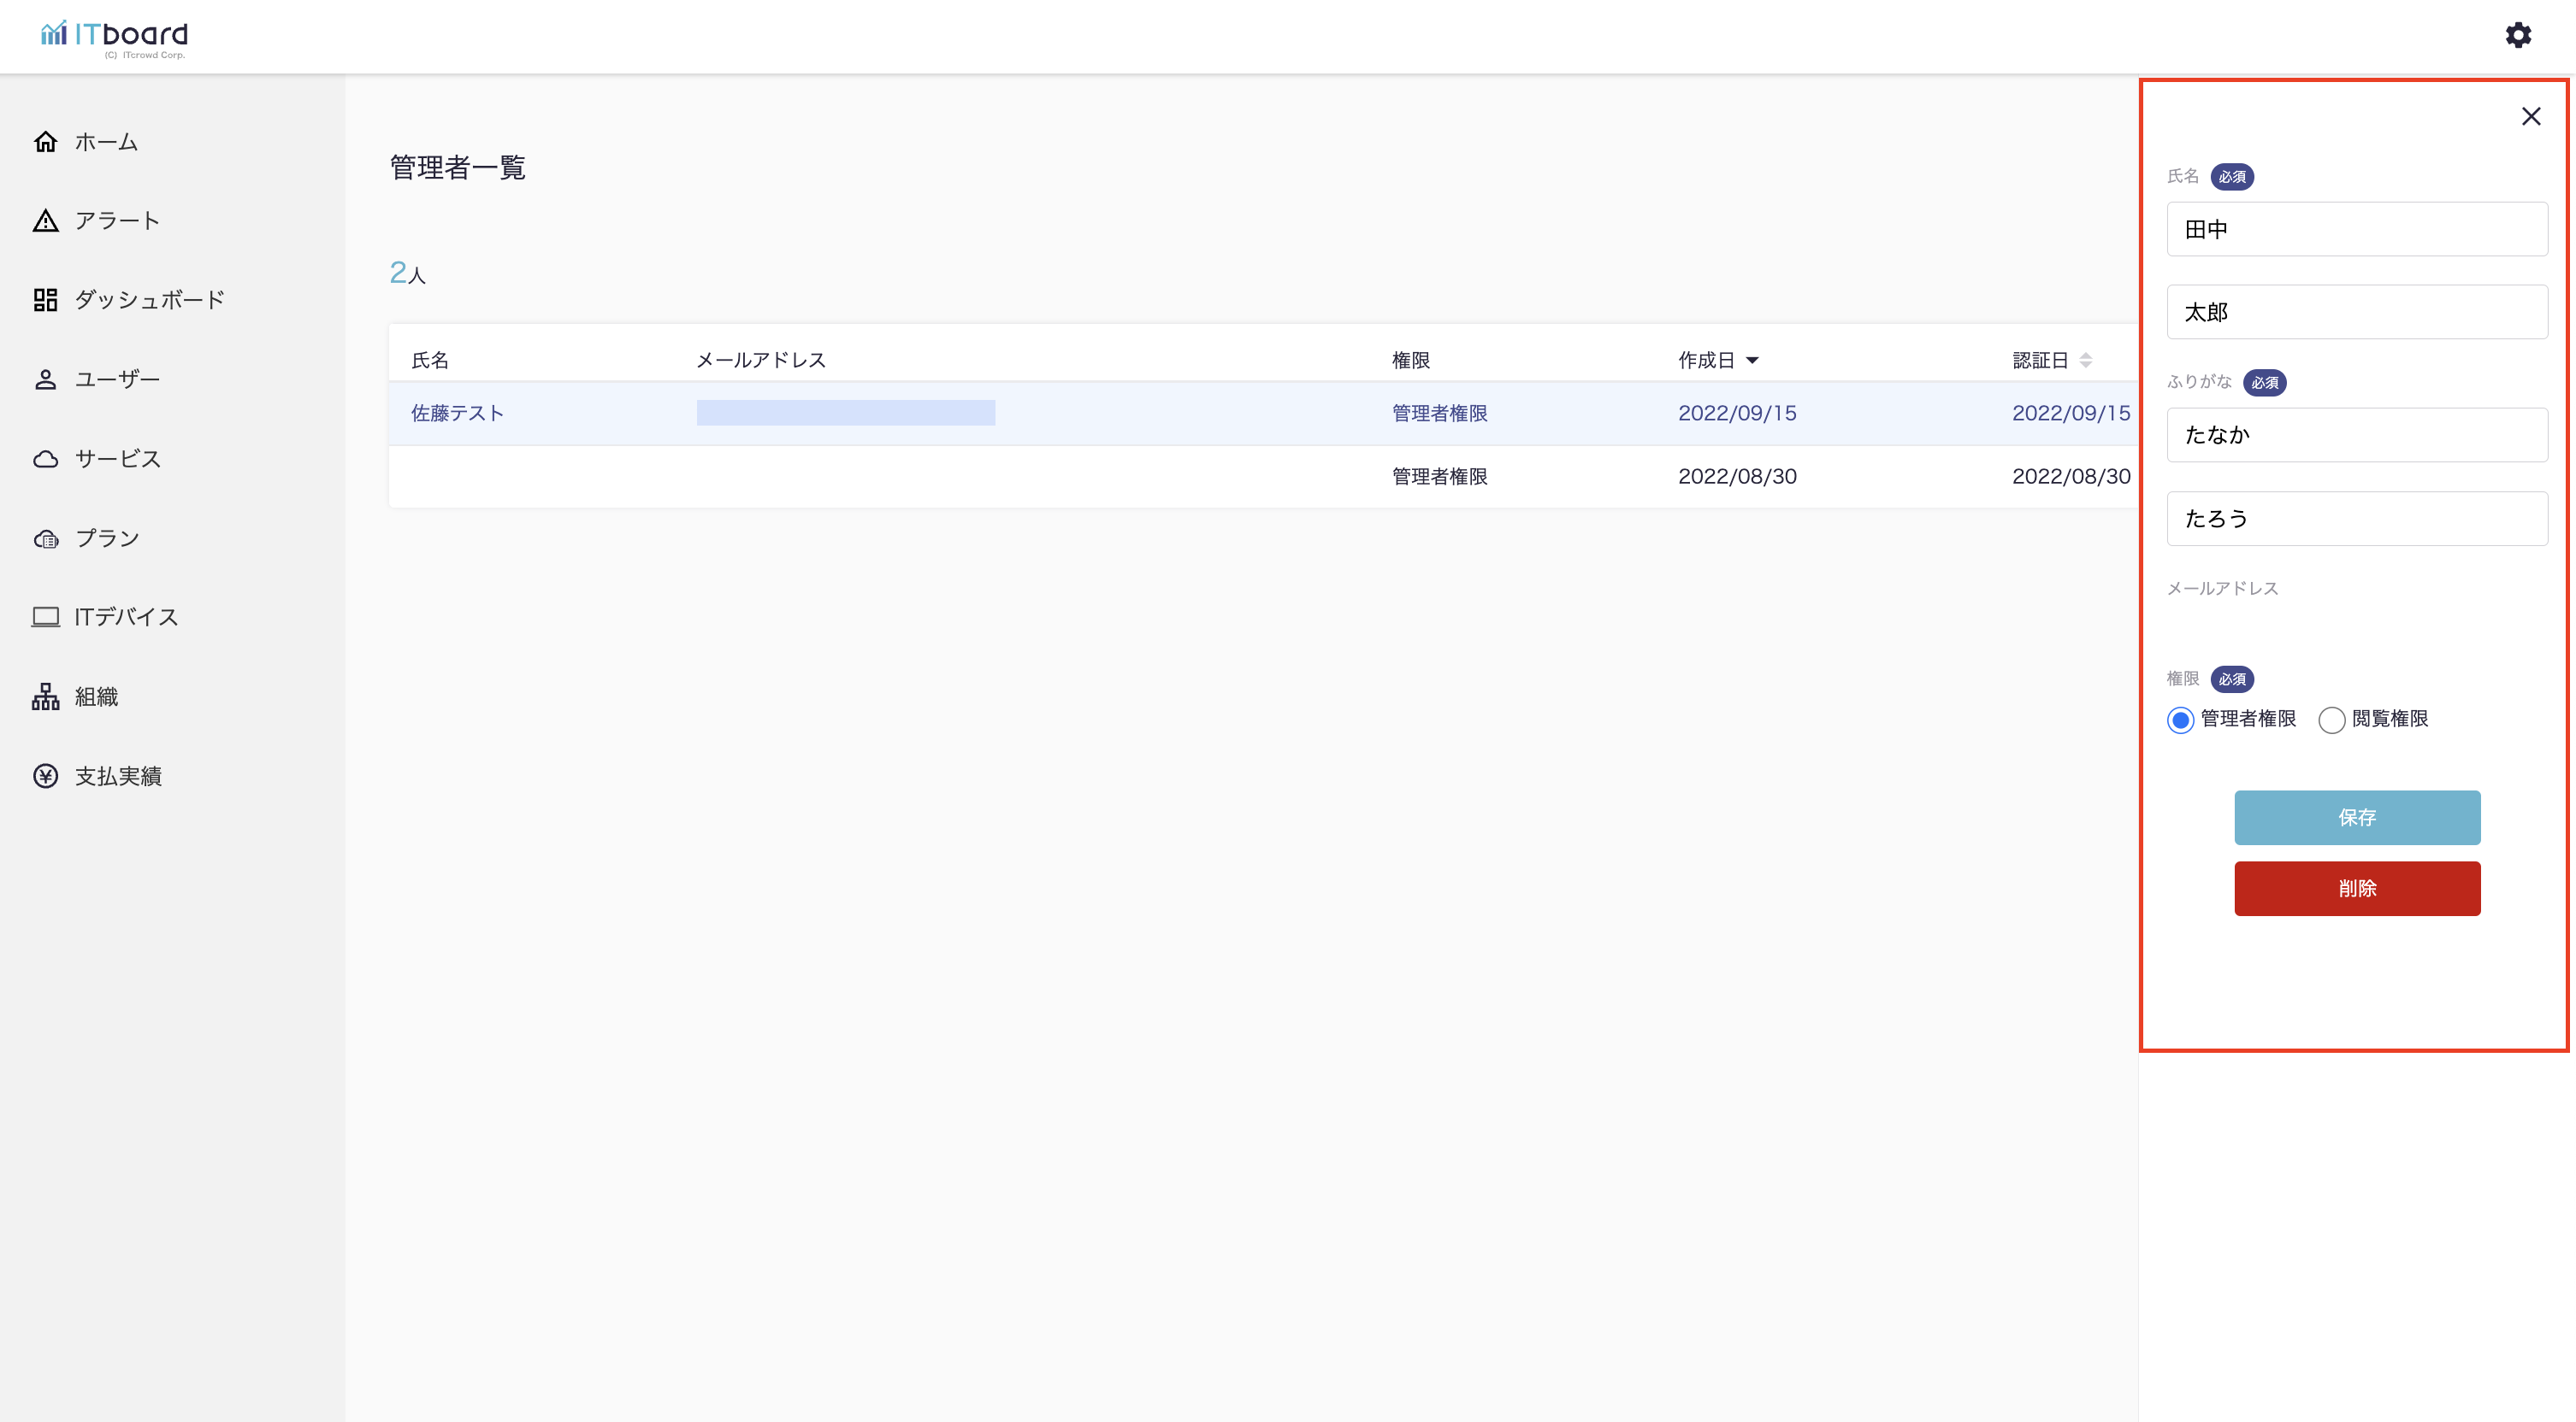Click the 佐藤テスト name link
2576x1422 pixels.
coord(457,413)
